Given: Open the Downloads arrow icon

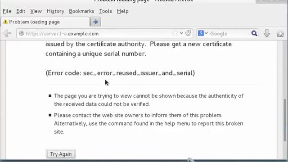Looking at the screenshot, I should (x=267, y=33).
